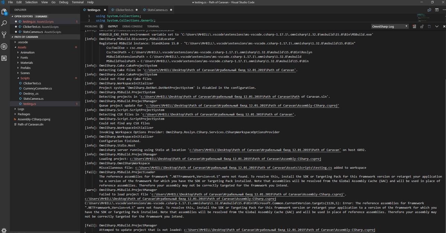Select the Output panel tab
This screenshot has height=233, width=446.
pyautogui.click(x=113, y=26)
